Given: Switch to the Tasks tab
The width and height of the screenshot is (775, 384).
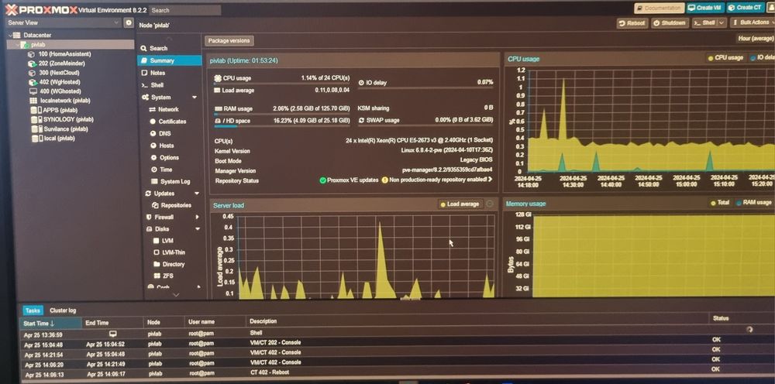Looking at the screenshot, I should [33, 310].
